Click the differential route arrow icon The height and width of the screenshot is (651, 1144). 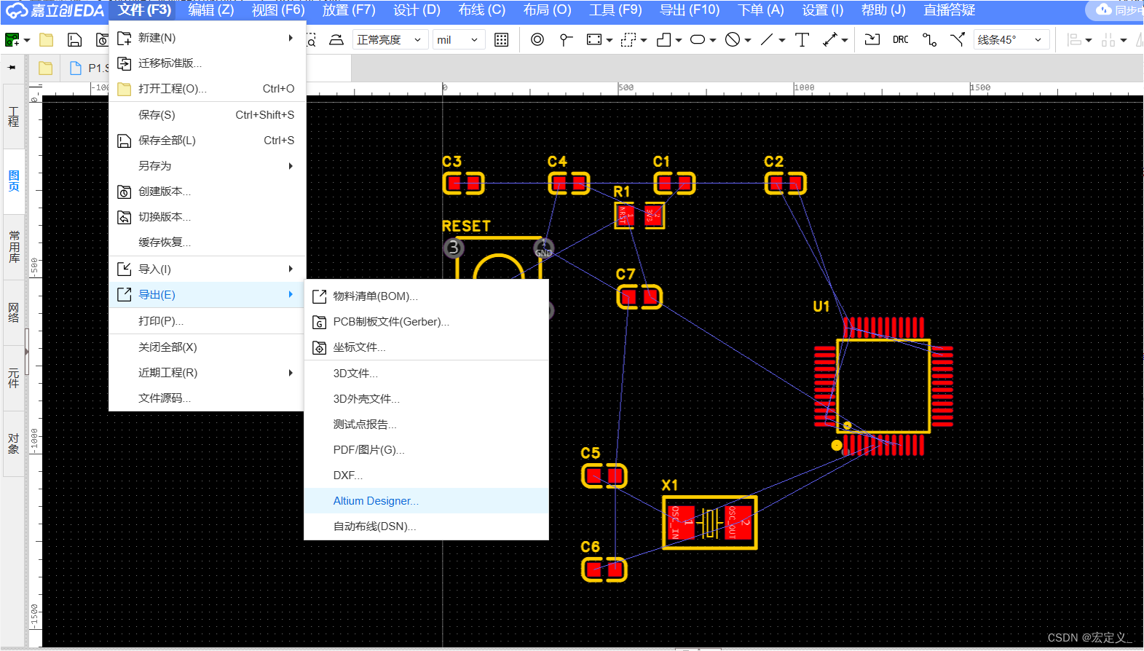pyautogui.click(x=958, y=39)
